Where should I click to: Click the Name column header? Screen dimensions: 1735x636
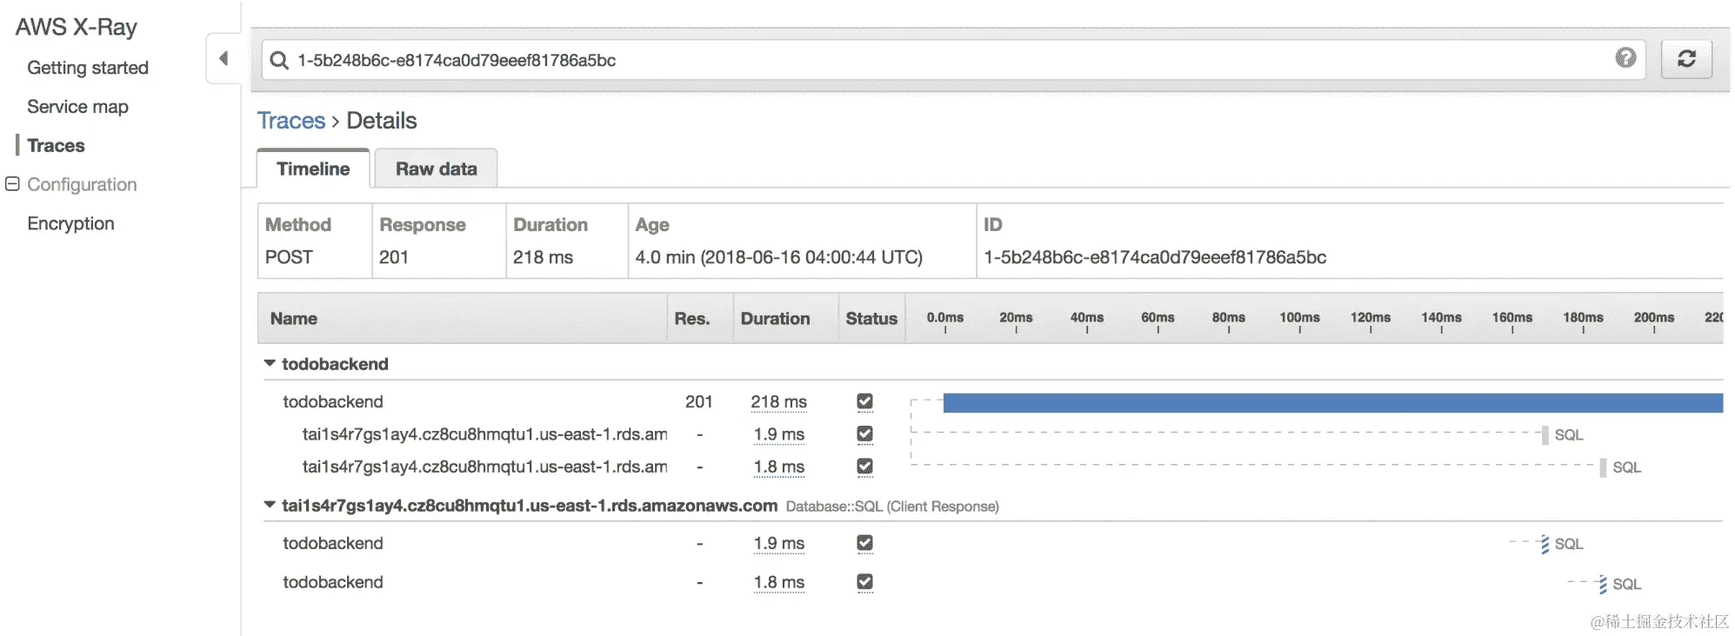[x=293, y=318]
